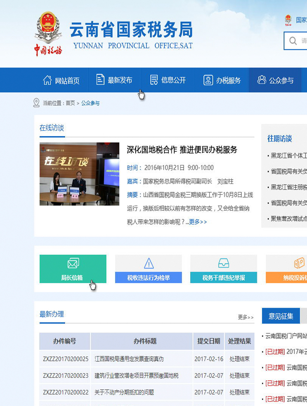This screenshot has width=307, height=406.
Task: Click the 公众参与 breadcrumb link
Action: point(90,103)
